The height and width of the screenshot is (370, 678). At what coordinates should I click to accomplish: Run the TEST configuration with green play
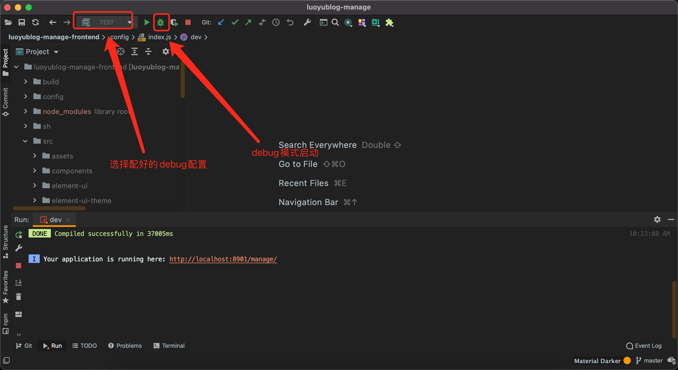click(x=146, y=22)
